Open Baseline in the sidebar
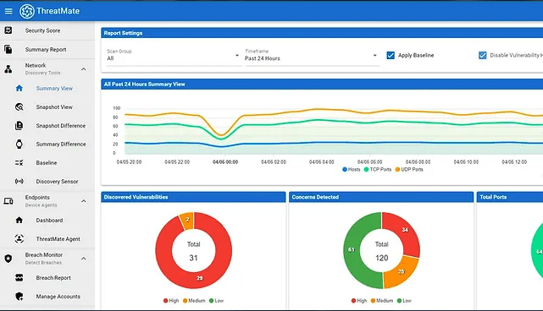Screen dimensions: 543x311 pos(47,163)
